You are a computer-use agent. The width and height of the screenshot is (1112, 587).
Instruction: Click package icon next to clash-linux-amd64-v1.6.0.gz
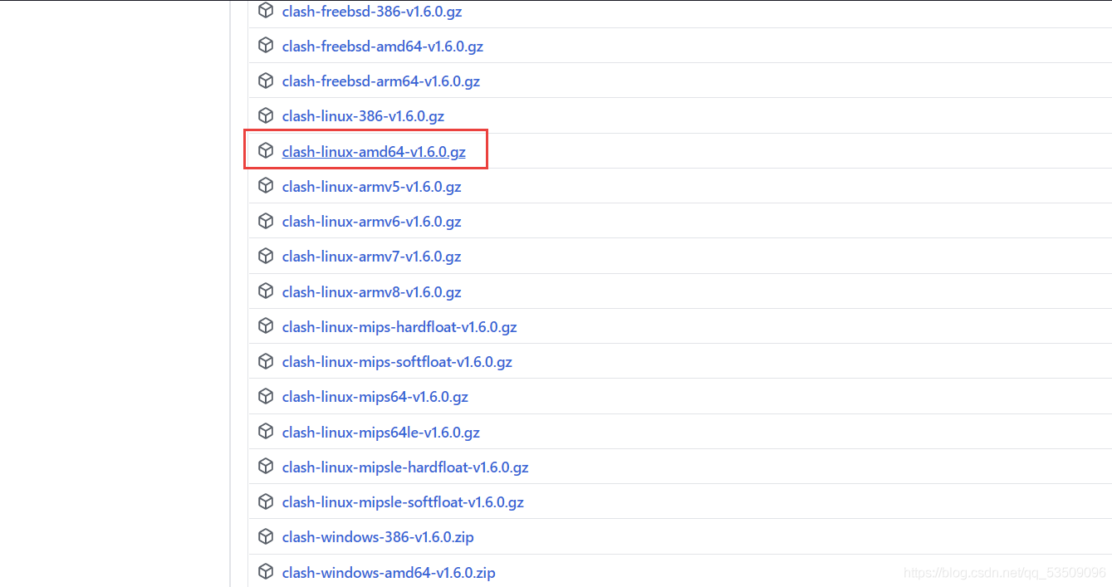[x=266, y=150]
